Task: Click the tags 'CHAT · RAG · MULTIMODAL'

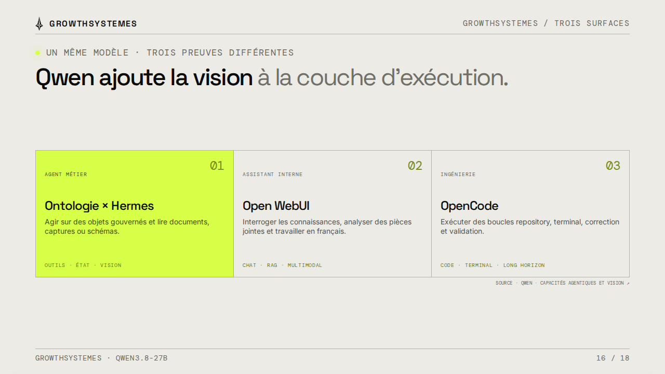Action: [x=282, y=265]
